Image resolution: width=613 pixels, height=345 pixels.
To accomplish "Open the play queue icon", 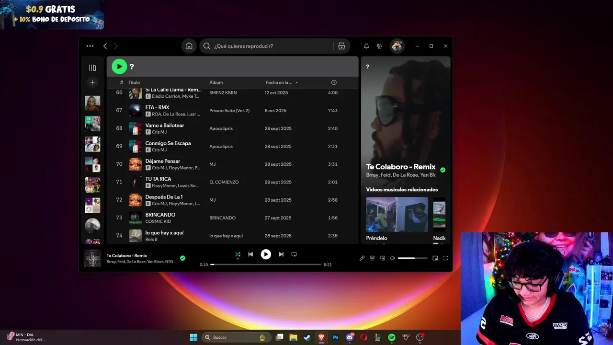I will [x=372, y=258].
